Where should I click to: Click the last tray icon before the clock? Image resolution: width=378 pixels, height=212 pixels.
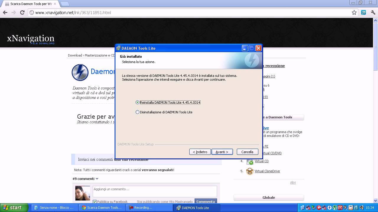(x=361, y=208)
